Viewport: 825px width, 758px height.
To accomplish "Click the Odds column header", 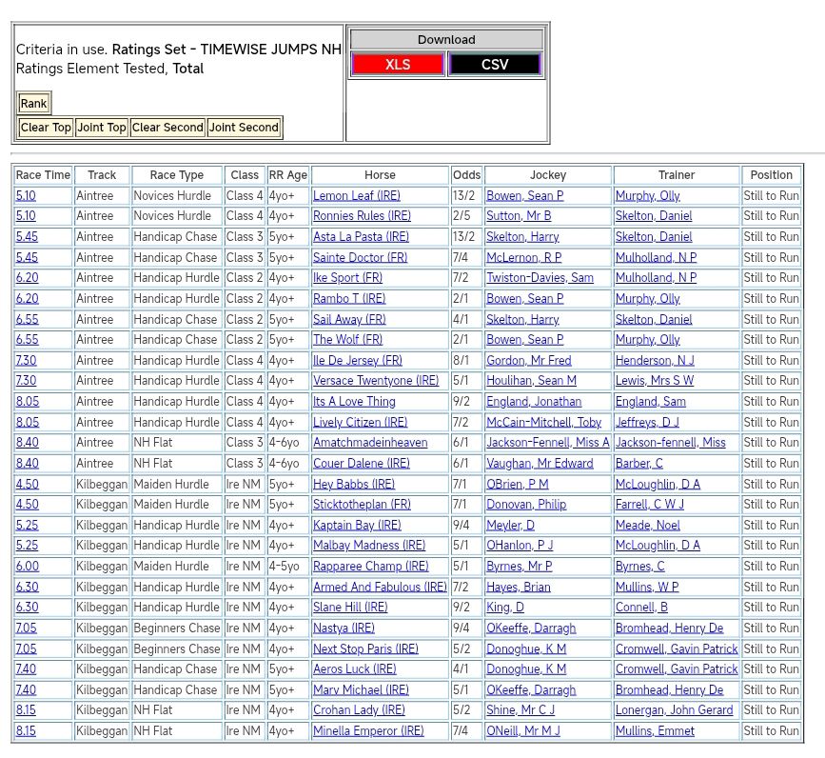I will click(466, 175).
